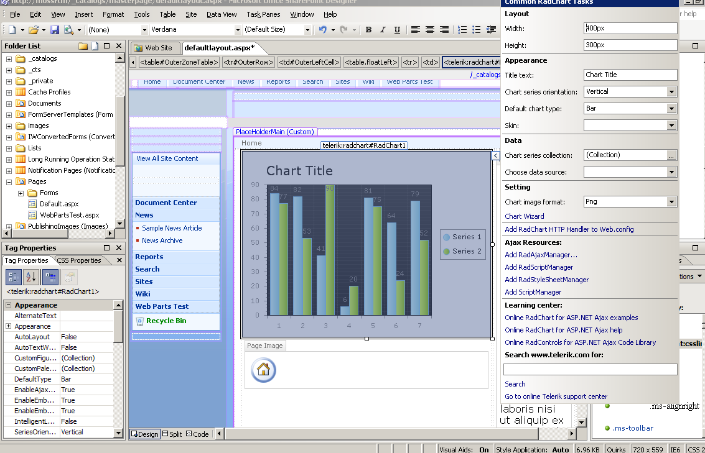Expand the _catalogs folder
This screenshot has height=453, width=705.
(x=9, y=59)
